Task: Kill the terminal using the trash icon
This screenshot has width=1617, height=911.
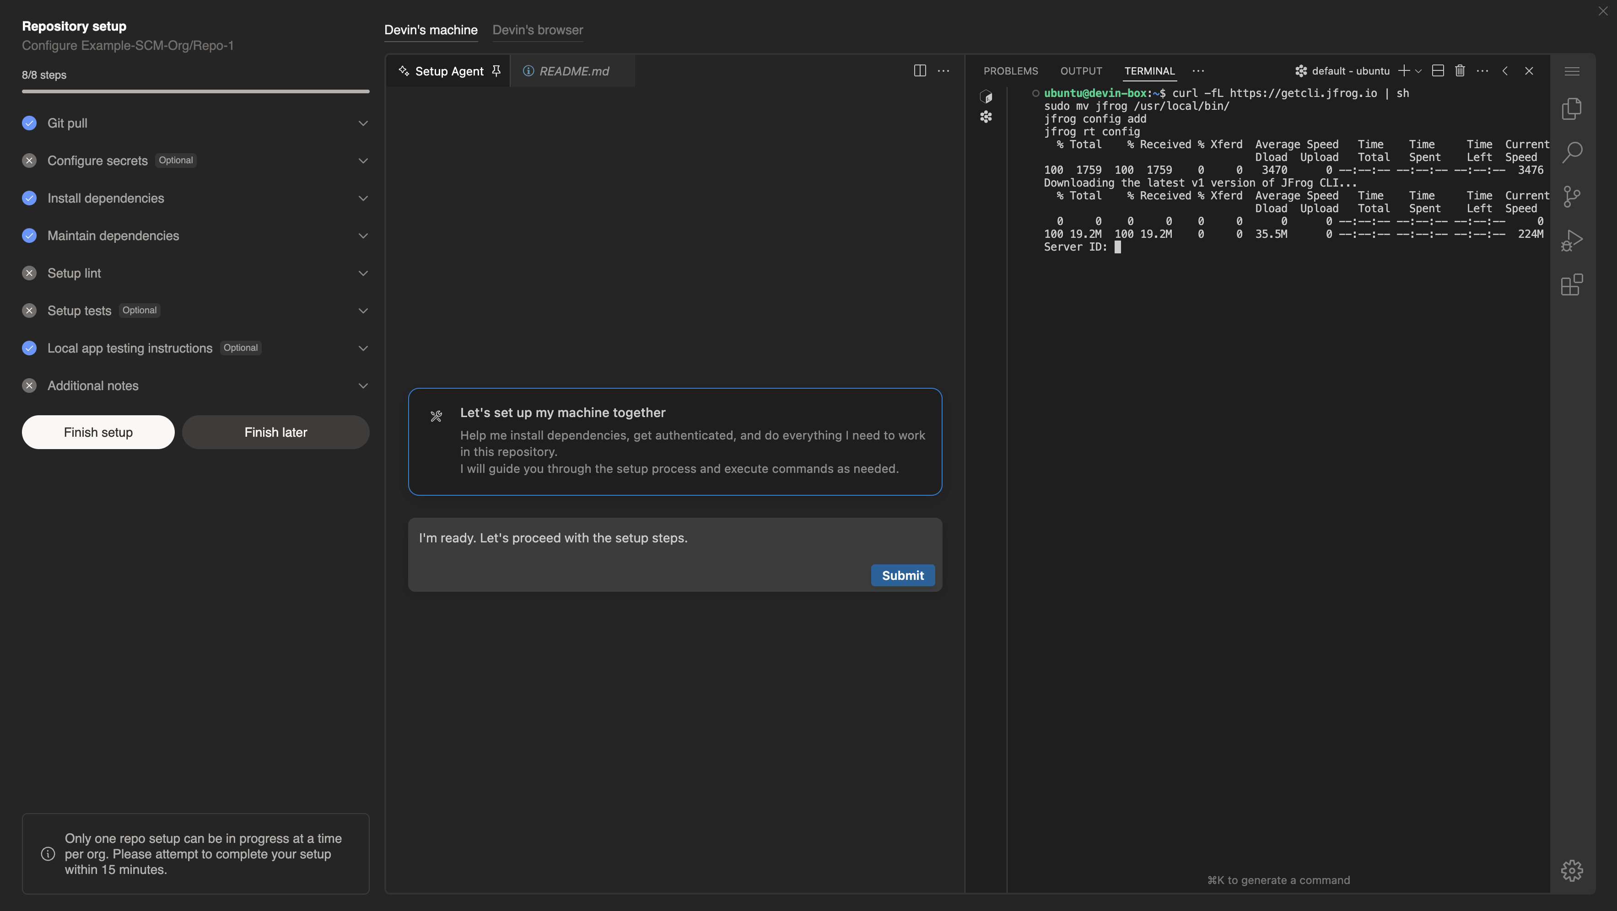Action: [x=1460, y=70]
